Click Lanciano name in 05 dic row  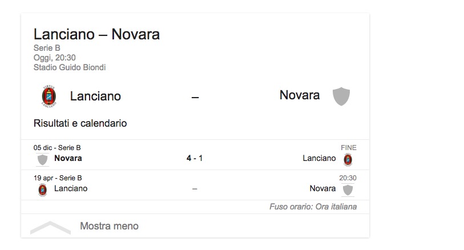coord(319,158)
